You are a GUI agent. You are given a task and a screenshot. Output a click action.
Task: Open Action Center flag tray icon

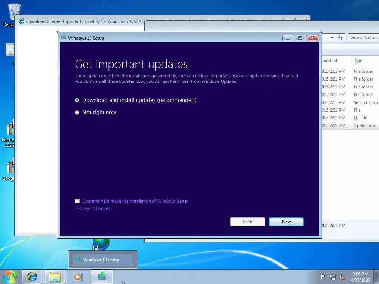coord(323,277)
